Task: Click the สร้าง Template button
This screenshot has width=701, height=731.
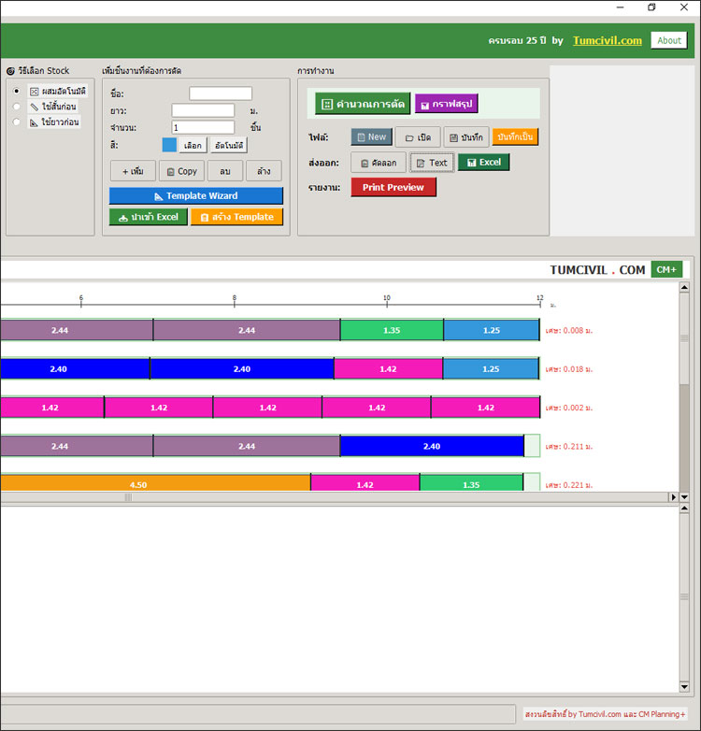Action: tap(236, 217)
